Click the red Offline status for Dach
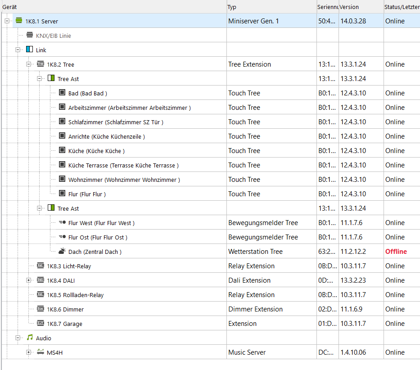420x370 pixels. (396, 252)
